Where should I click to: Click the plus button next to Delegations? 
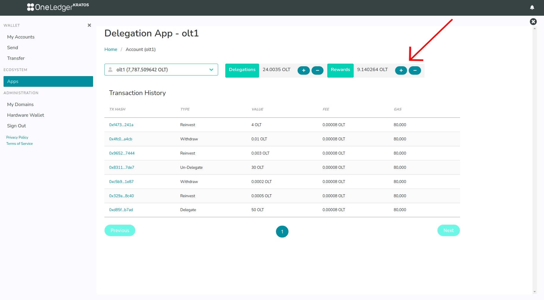point(304,70)
